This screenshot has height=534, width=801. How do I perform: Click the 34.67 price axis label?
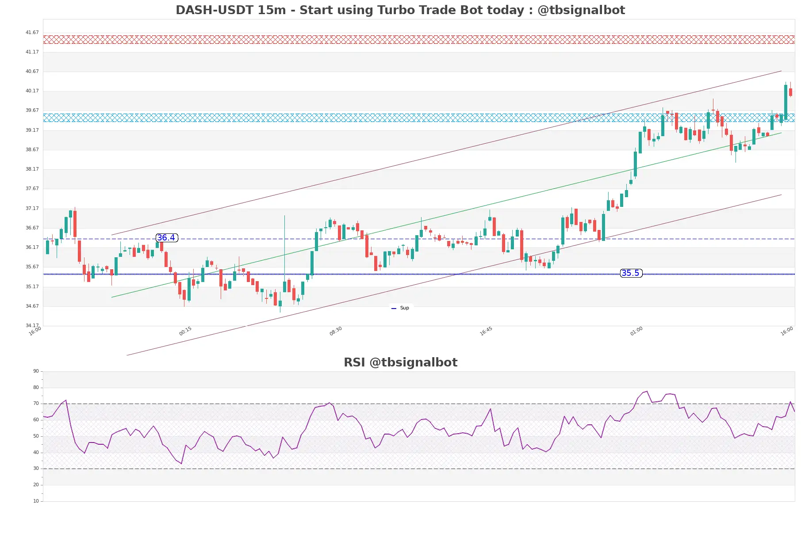(32, 306)
